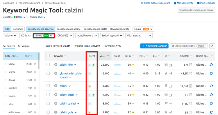
Task: Expand the bambini keyword group
Action: [6, 88]
